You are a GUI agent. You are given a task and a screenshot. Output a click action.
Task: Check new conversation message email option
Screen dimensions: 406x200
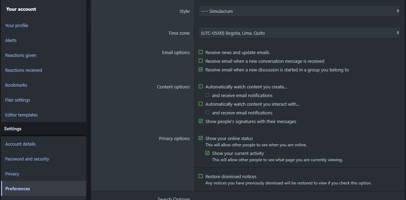(201, 61)
